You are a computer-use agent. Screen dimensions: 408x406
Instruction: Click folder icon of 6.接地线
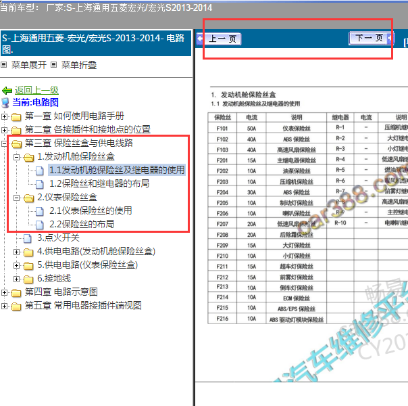(28, 279)
